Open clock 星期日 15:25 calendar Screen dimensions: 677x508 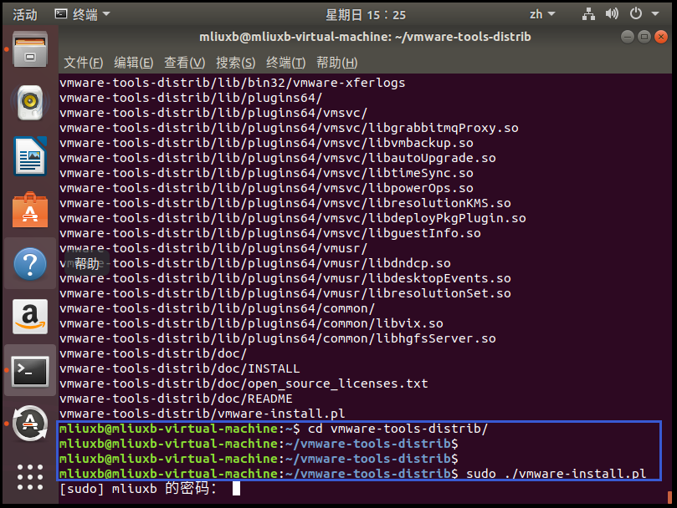pos(365,15)
